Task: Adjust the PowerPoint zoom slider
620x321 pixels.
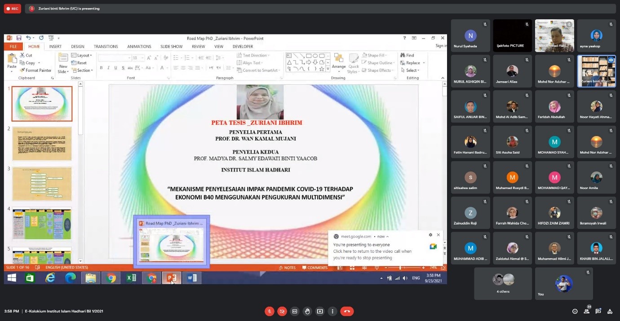Action: click(400, 268)
